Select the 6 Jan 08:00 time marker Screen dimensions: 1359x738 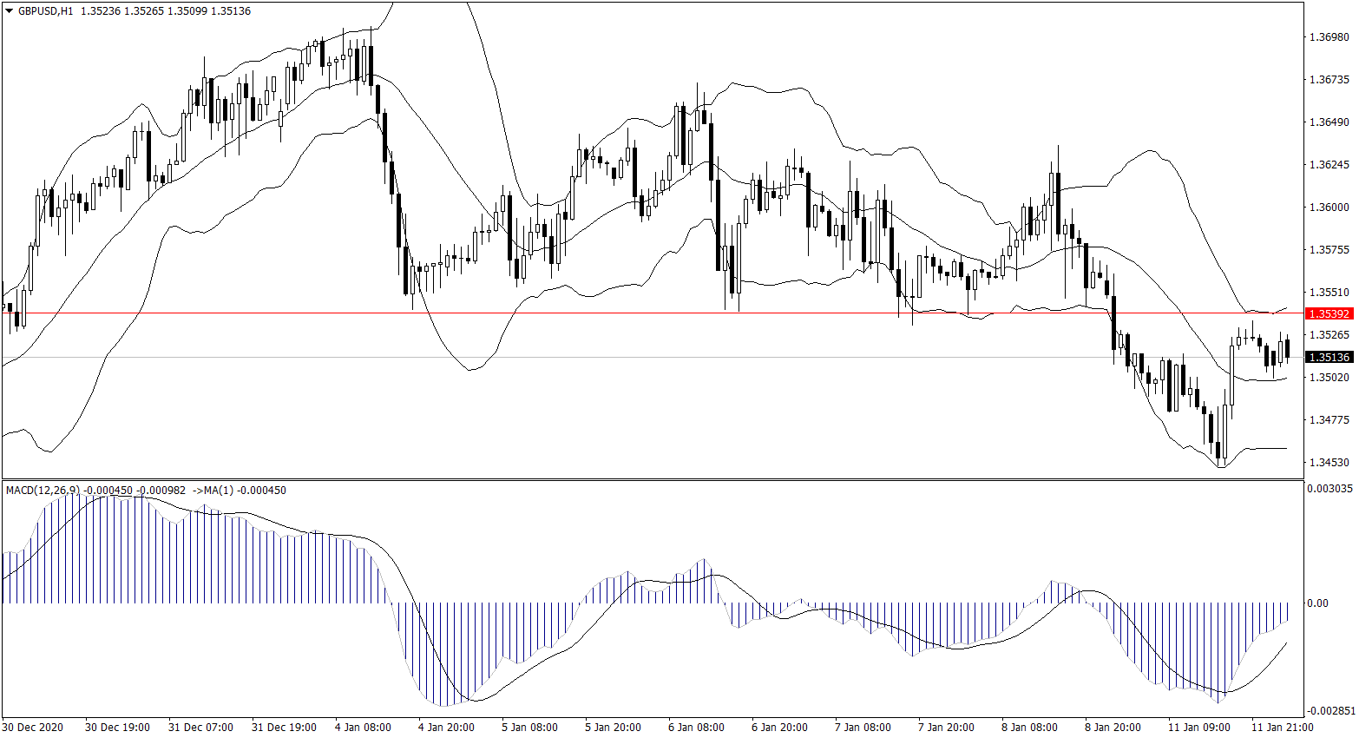pos(696,727)
